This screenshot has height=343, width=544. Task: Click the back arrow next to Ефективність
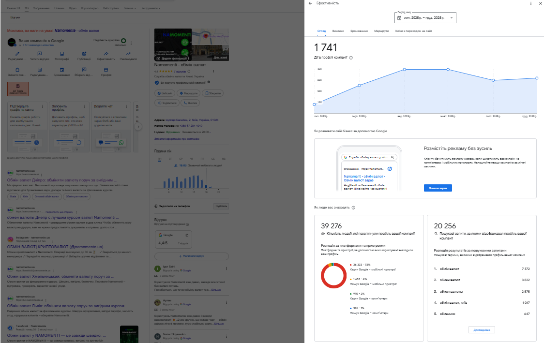point(310,3)
